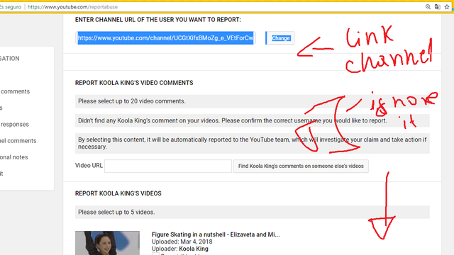Image resolution: width=454 pixels, height=255 pixels.
Task: Select the responses item in left sidebar
Action: pos(14,125)
